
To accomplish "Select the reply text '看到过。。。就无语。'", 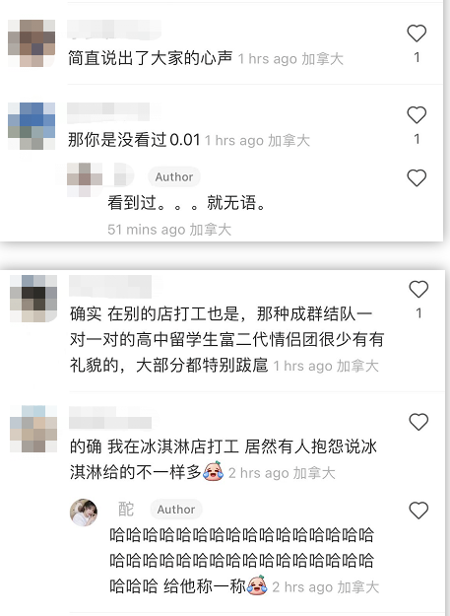I will (187, 203).
